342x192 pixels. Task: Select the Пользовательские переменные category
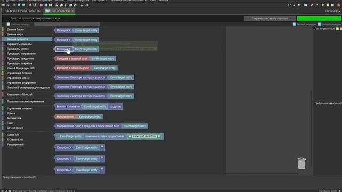25,101
